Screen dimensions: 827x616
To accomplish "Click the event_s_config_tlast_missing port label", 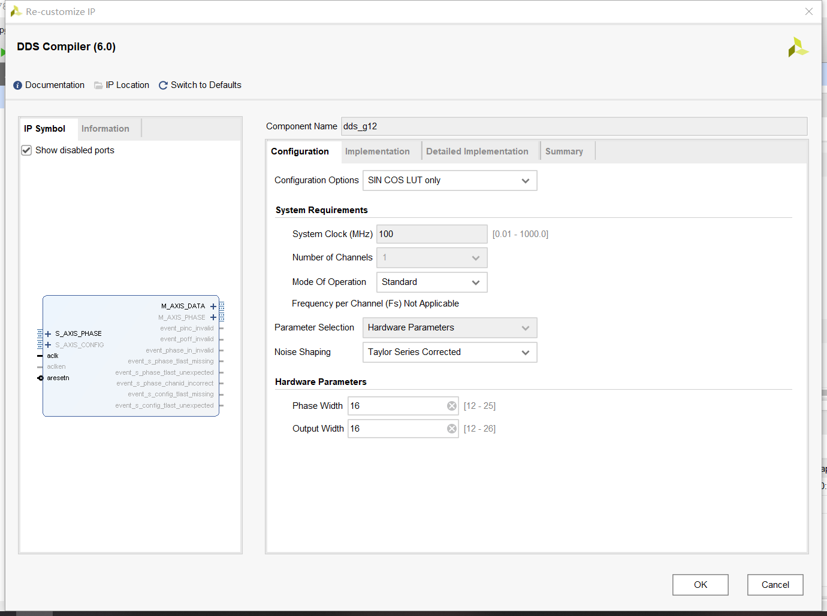I will (171, 394).
